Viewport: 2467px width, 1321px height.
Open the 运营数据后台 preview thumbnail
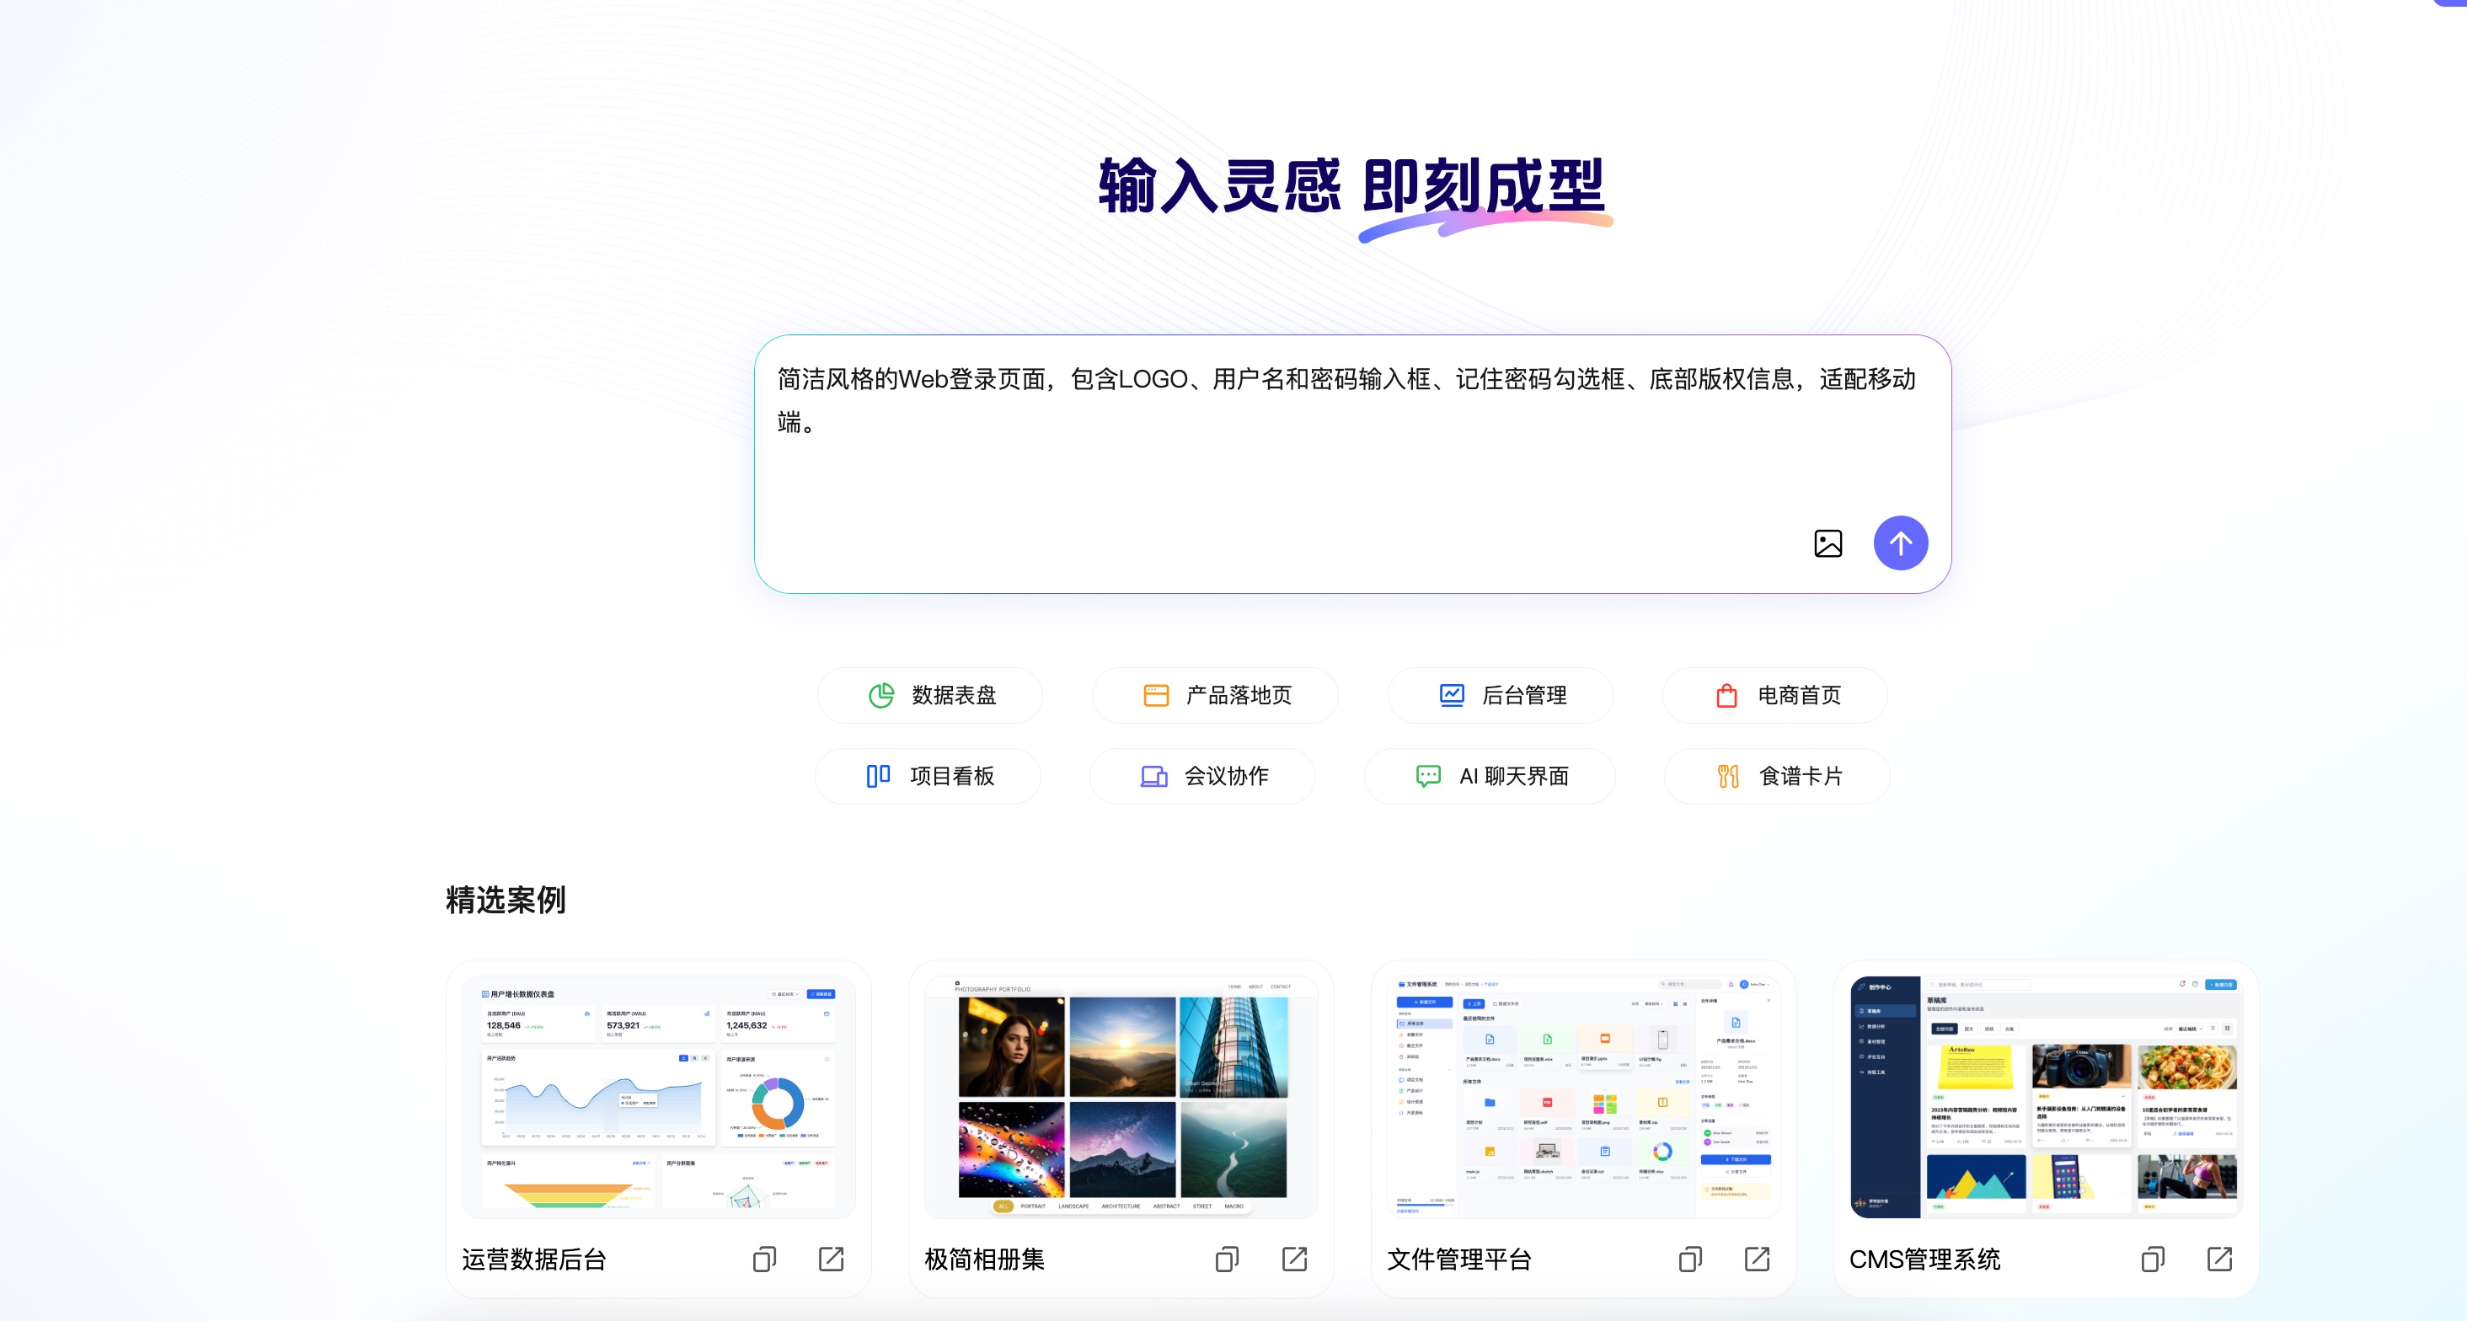pos(659,1097)
